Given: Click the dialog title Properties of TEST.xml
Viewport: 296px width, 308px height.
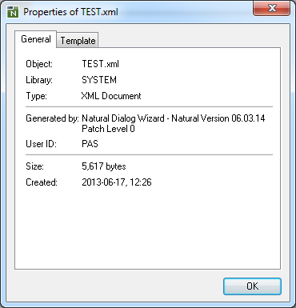Looking at the screenshot, I should (70, 12).
